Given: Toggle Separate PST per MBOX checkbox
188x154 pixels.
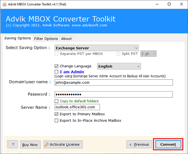Looking at the screenshot, I should [57, 53].
